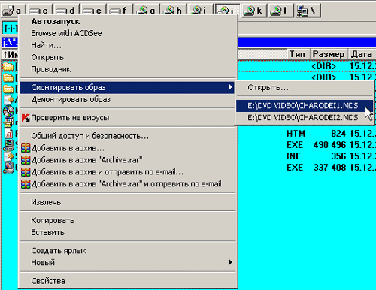The height and width of the screenshot is (290, 376).
Task: Click size value 356
Action: coord(338,156)
